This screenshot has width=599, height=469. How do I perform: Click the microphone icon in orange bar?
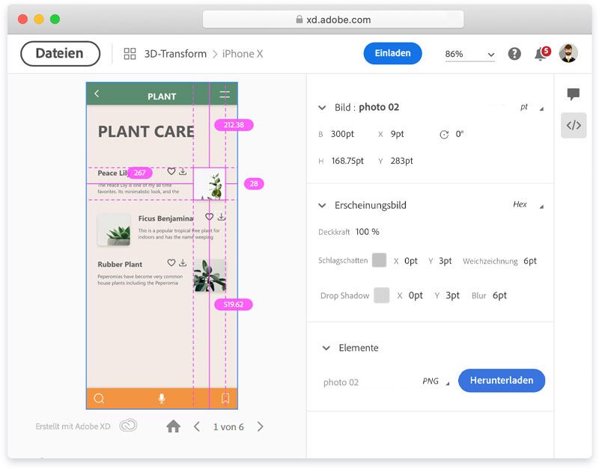coord(162,399)
